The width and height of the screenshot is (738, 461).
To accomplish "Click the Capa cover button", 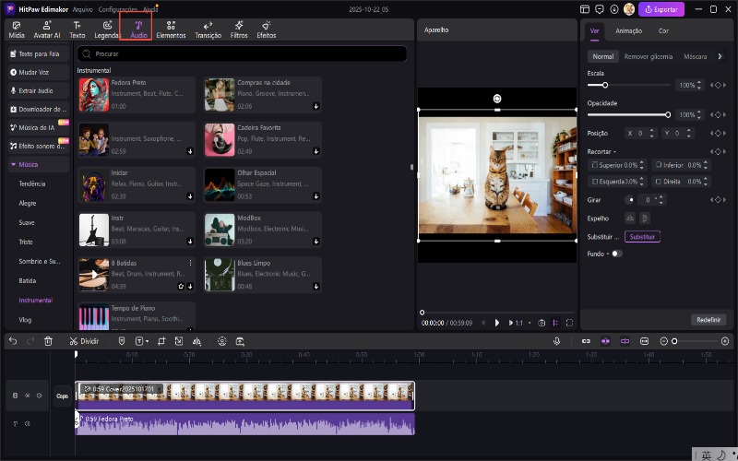I will 62,396.
